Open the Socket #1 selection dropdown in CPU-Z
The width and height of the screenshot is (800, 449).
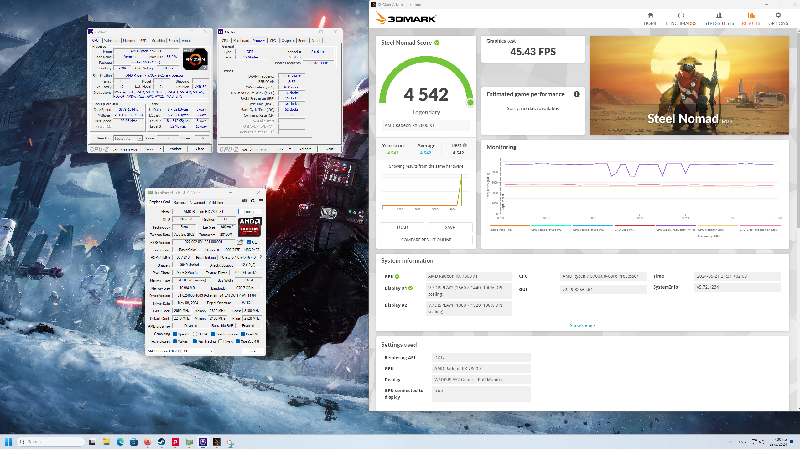[x=128, y=138]
